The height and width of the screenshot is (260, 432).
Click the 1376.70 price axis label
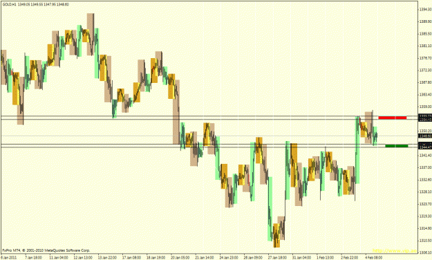coord(426,58)
